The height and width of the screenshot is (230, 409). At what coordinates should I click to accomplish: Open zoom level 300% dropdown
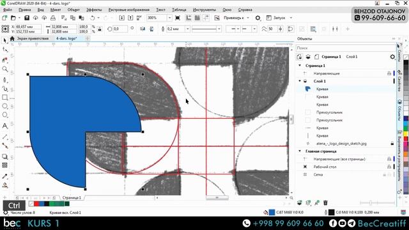tap(169, 18)
